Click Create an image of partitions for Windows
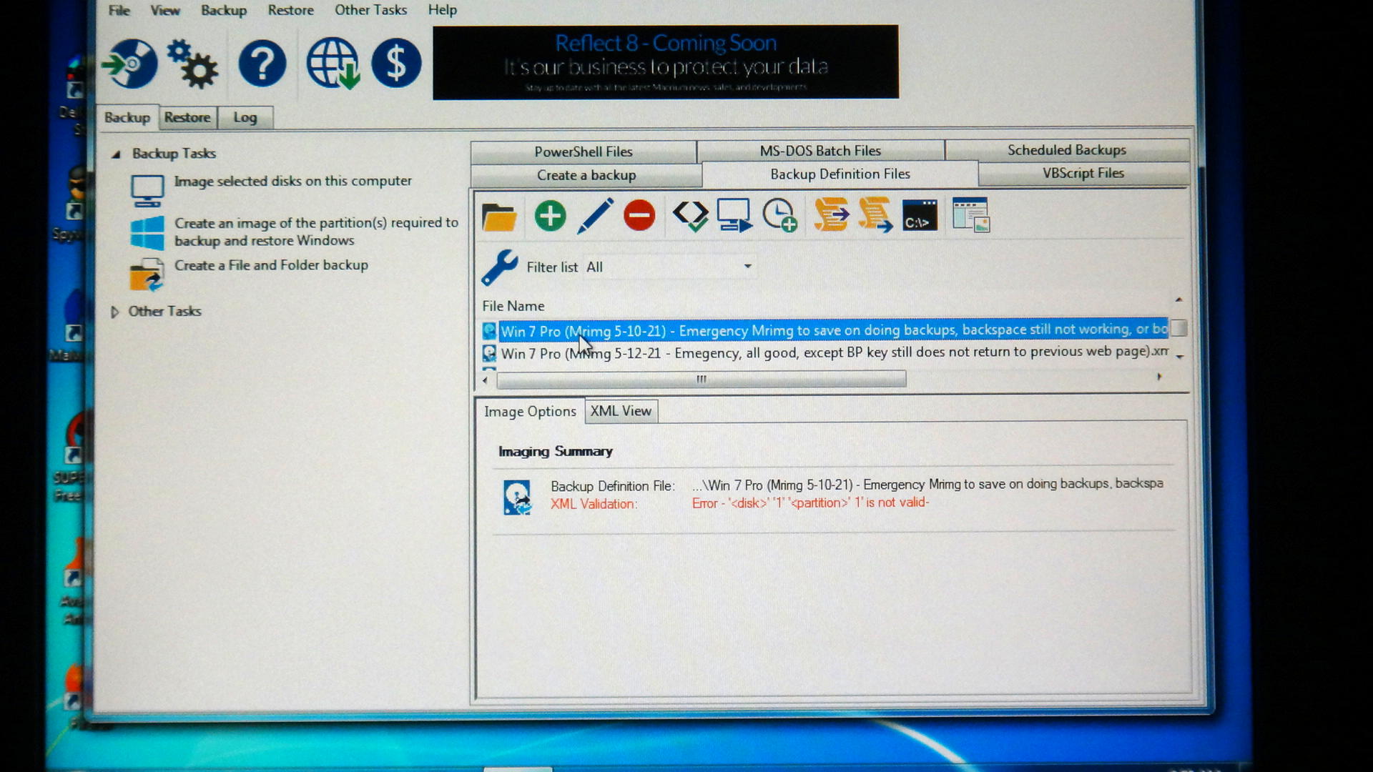 click(x=316, y=232)
